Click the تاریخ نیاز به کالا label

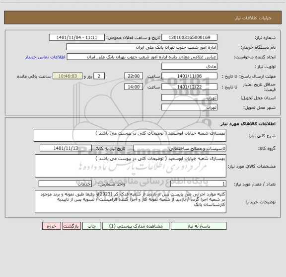[x=110, y=148]
